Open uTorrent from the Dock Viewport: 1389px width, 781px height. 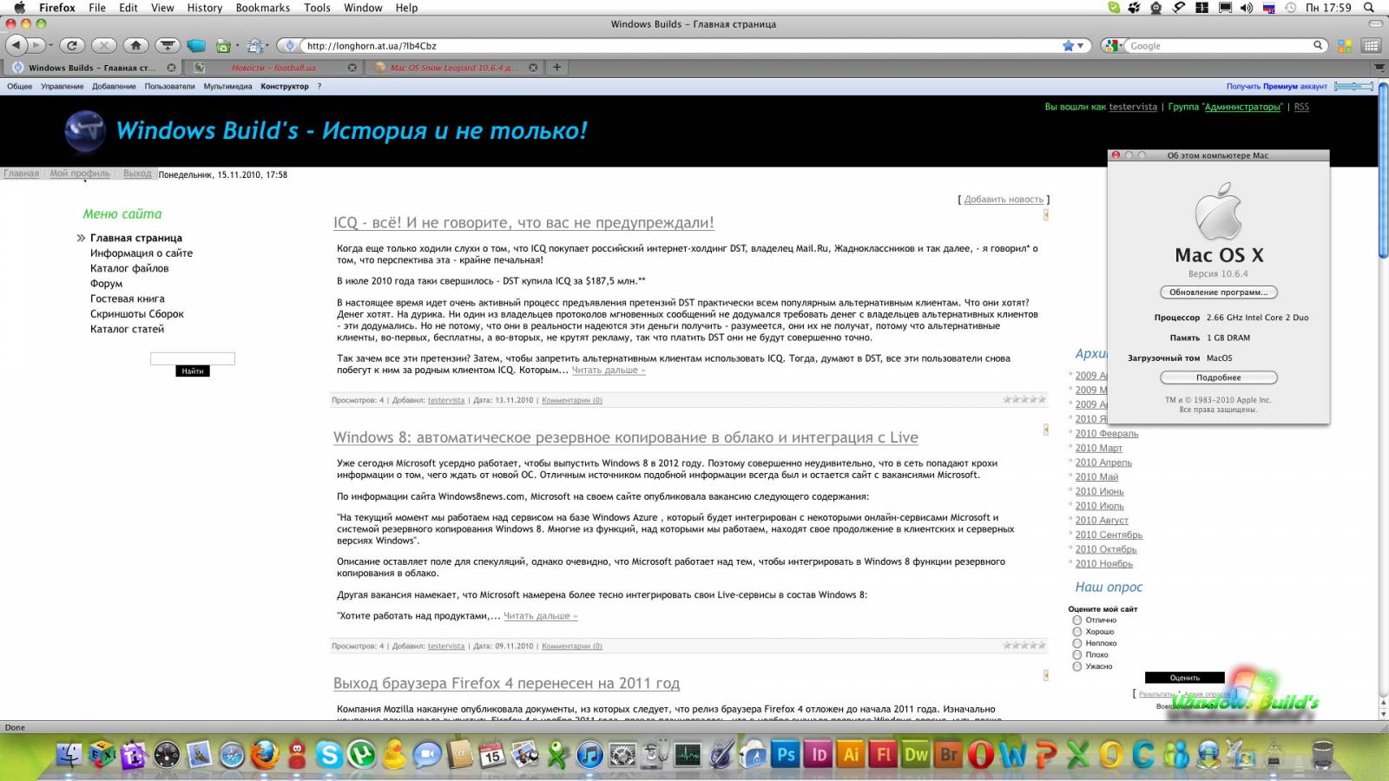point(362,755)
